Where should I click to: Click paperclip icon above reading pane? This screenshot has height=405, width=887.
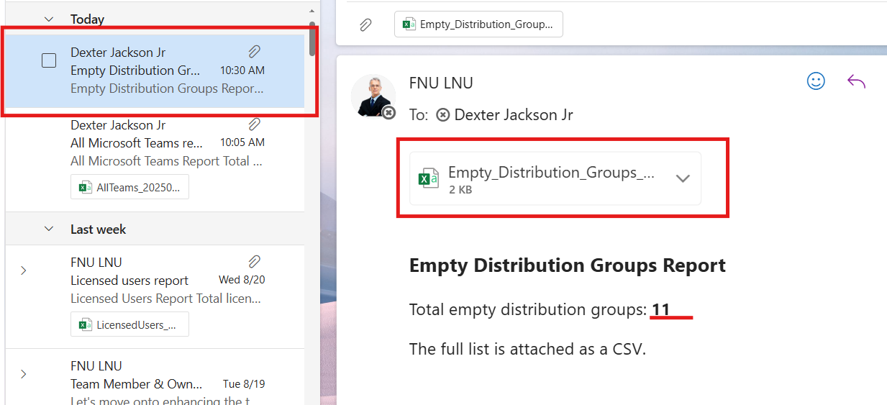coord(365,24)
